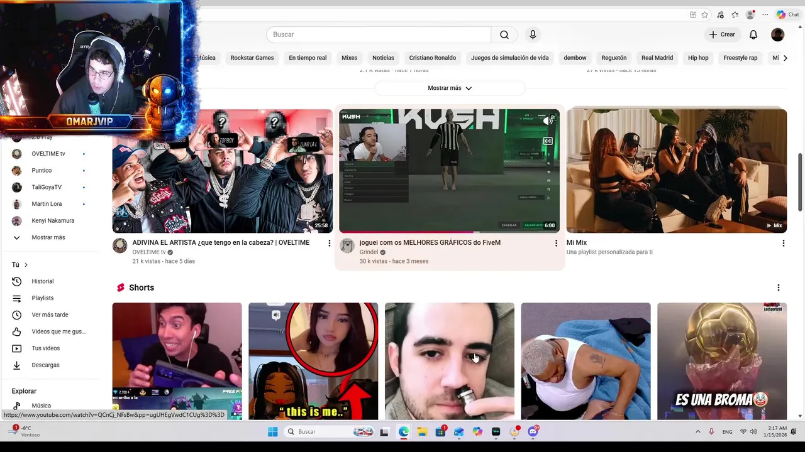Select the Freestyle rap chip

tap(740, 58)
